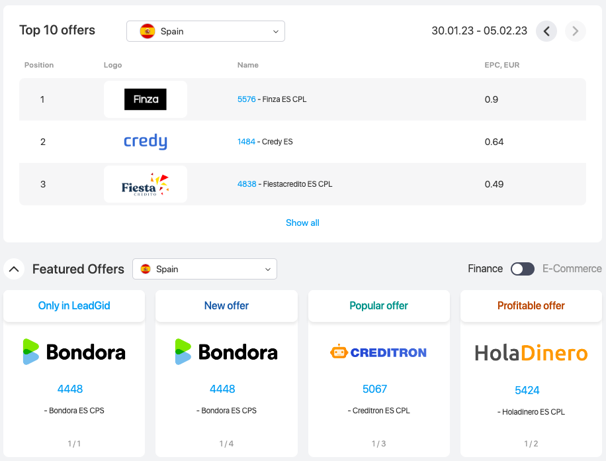Click the EPC, EUR column header

point(501,65)
